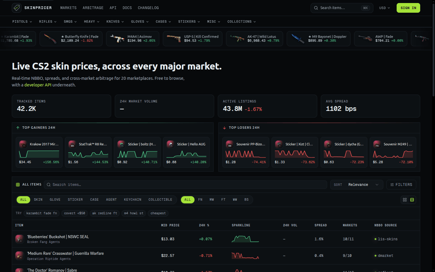Try the 'cheapest' suggestion chip
435x272 pixels.
(158, 213)
